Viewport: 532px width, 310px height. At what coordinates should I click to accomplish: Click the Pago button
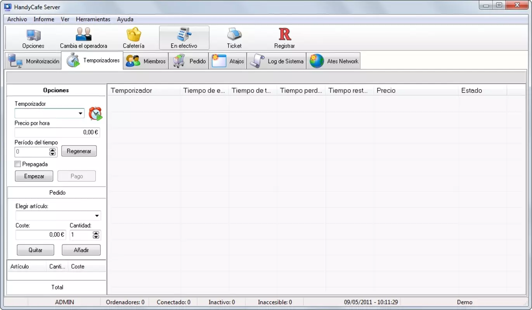[76, 176]
